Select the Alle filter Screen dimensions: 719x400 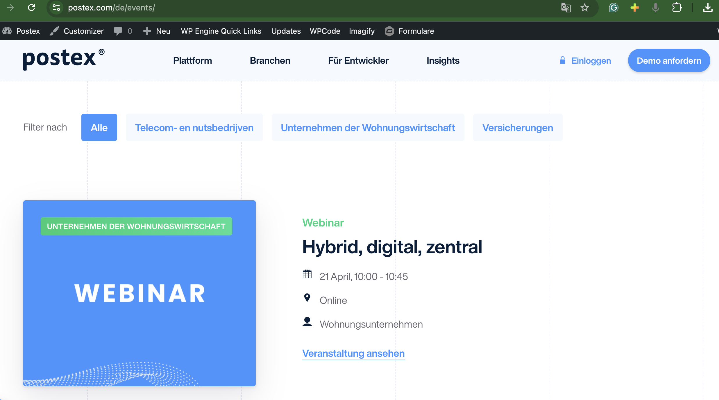tap(99, 127)
